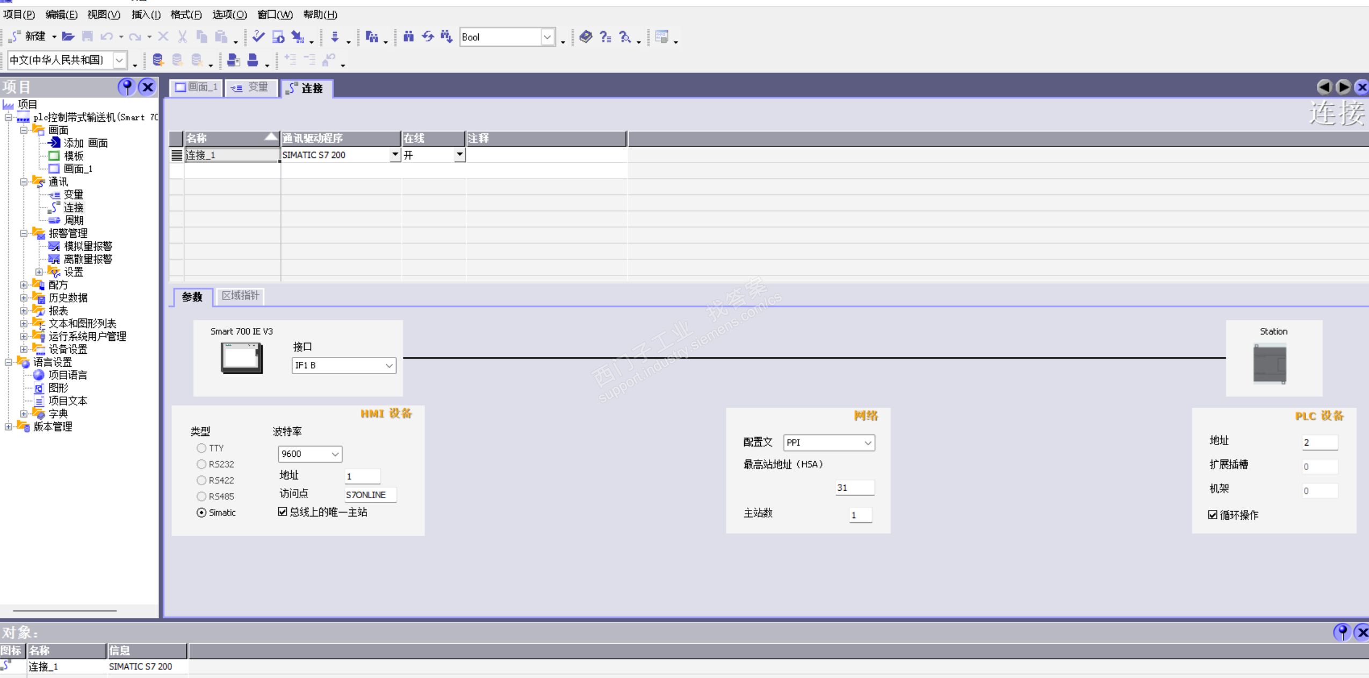This screenshot has height=678, width=1369.
Task: Open the 9600 baud rate dropdown
Action: coord(335,454)
